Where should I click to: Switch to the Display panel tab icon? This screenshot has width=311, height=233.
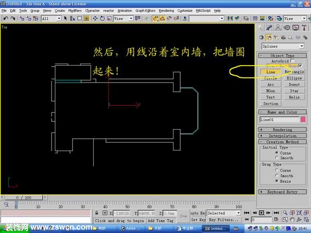click(295, 28)
